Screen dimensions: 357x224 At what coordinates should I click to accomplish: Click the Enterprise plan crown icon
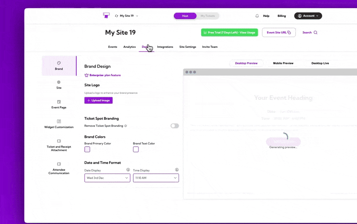87,75
